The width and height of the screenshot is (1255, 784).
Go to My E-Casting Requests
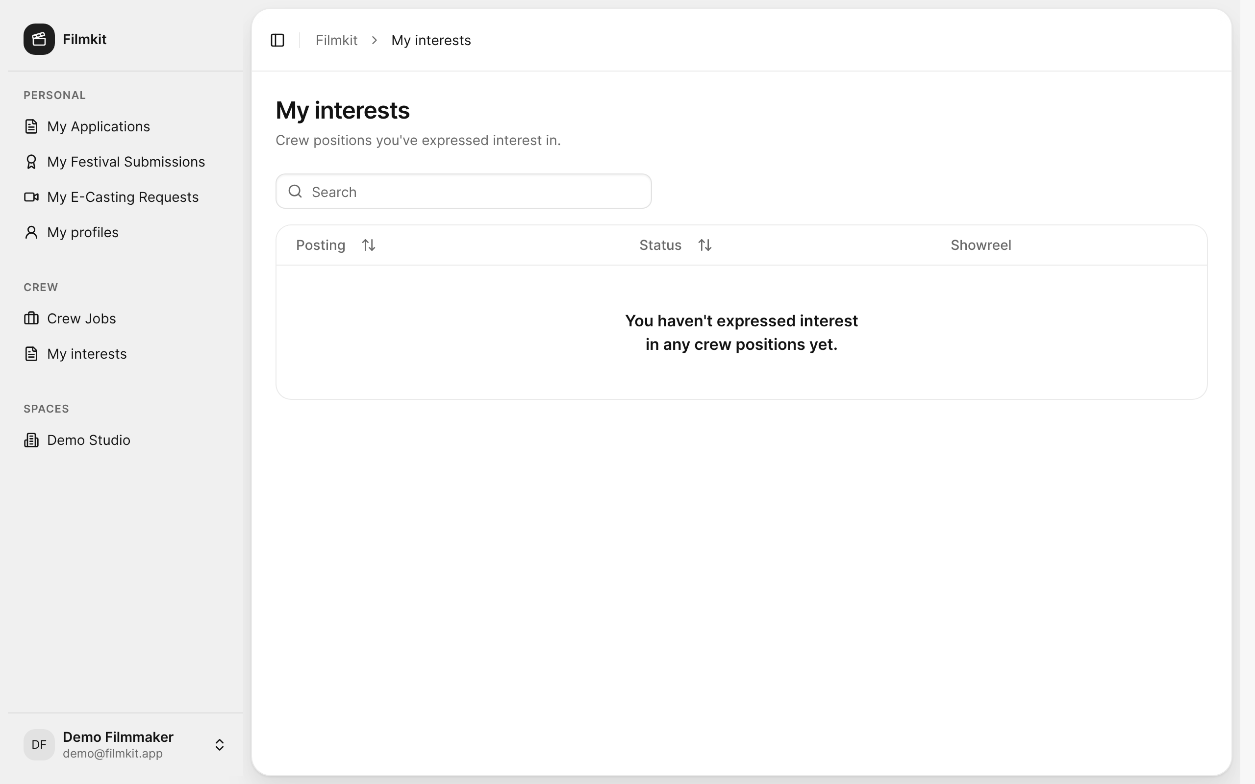[125, 197]
